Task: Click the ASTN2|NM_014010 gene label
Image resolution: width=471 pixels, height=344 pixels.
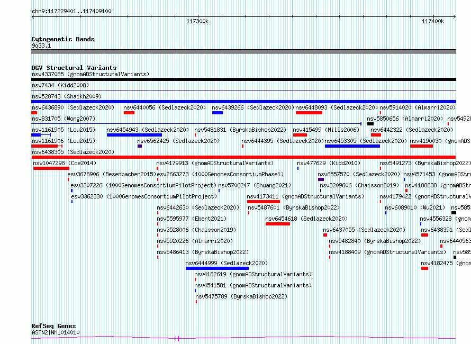Action: [56, 332]
